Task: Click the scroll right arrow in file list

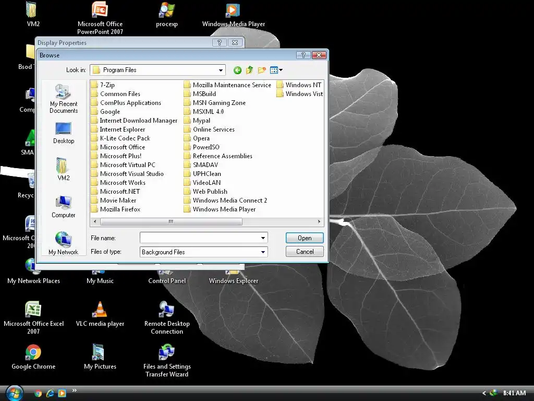Action: click(319, 221)
